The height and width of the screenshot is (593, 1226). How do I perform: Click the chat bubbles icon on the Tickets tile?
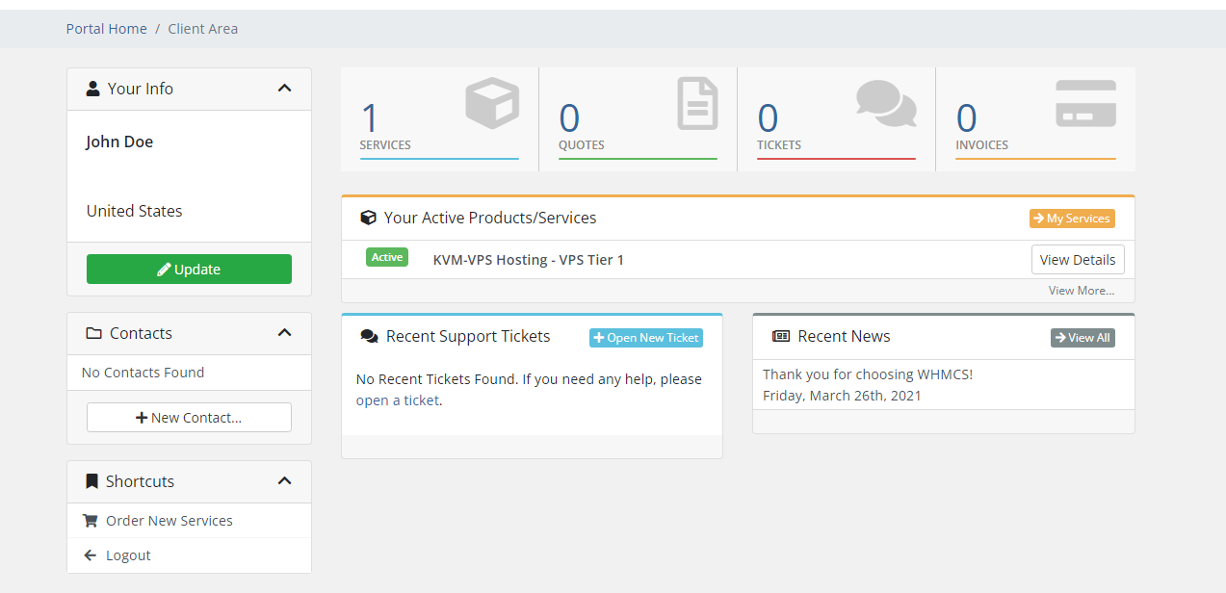[x=886, y=103]
